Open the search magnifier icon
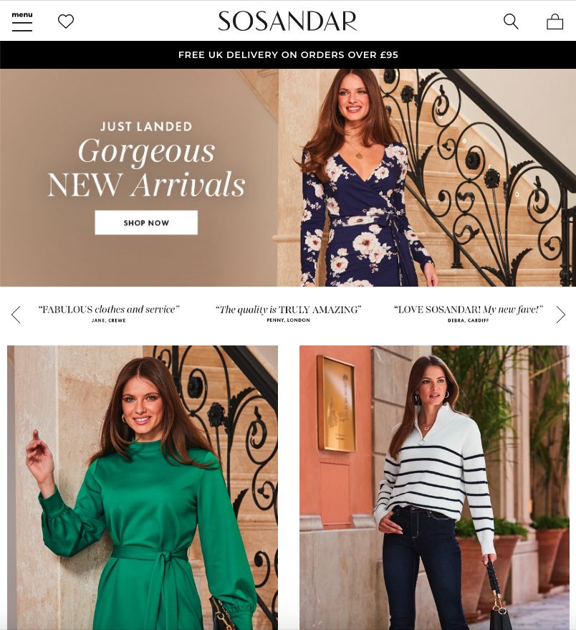The height and width of the screenshot is (630, 576). coord(511,22)
